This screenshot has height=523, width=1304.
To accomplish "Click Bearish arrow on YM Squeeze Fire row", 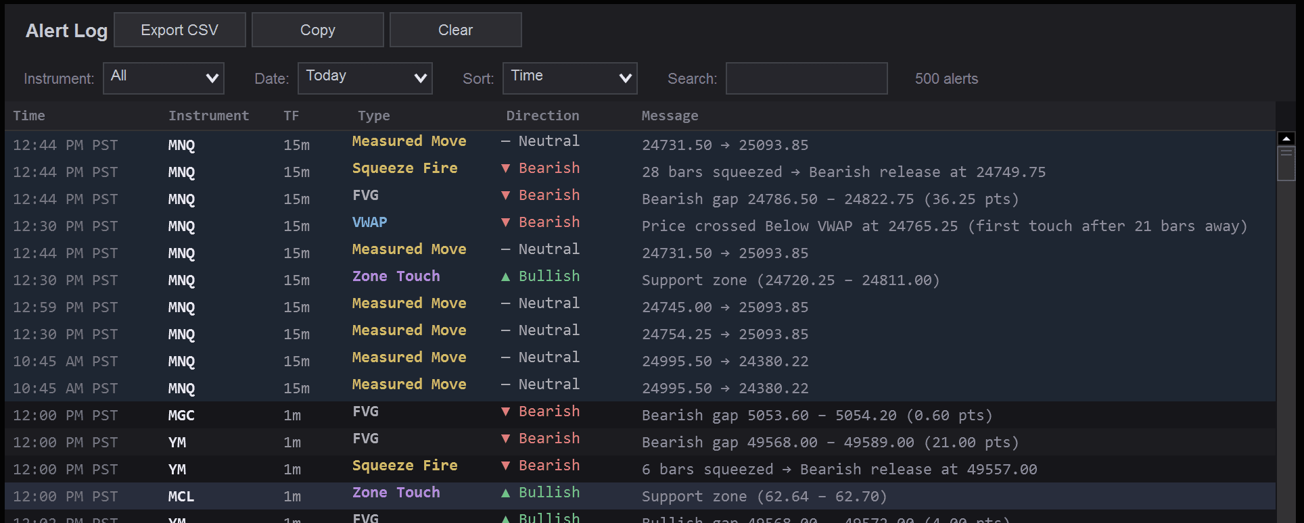I will [505, 466].
